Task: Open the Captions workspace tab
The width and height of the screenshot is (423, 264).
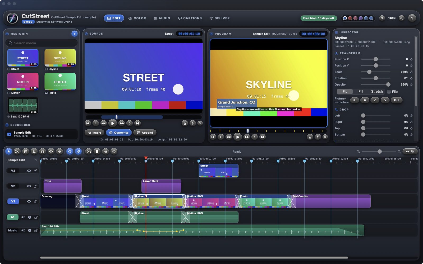Action: [x=190, y=18]
